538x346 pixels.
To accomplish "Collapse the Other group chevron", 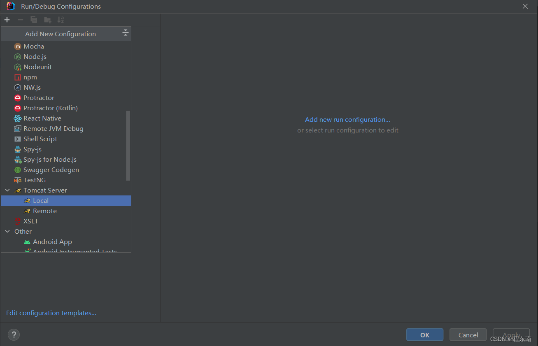I will [7, 232].
